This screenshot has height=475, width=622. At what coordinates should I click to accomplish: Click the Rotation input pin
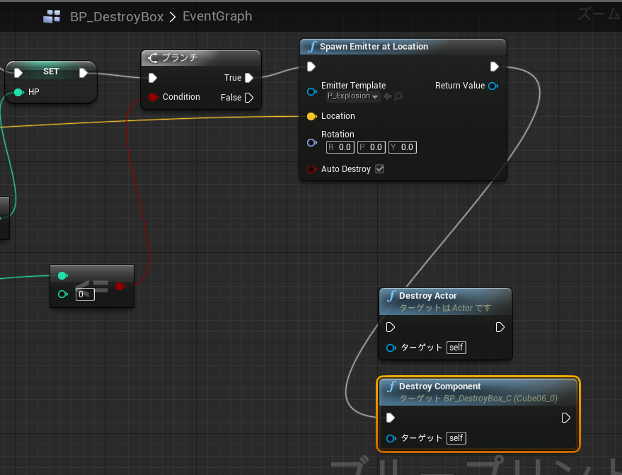pyautogui.click(x=312, y=142)
